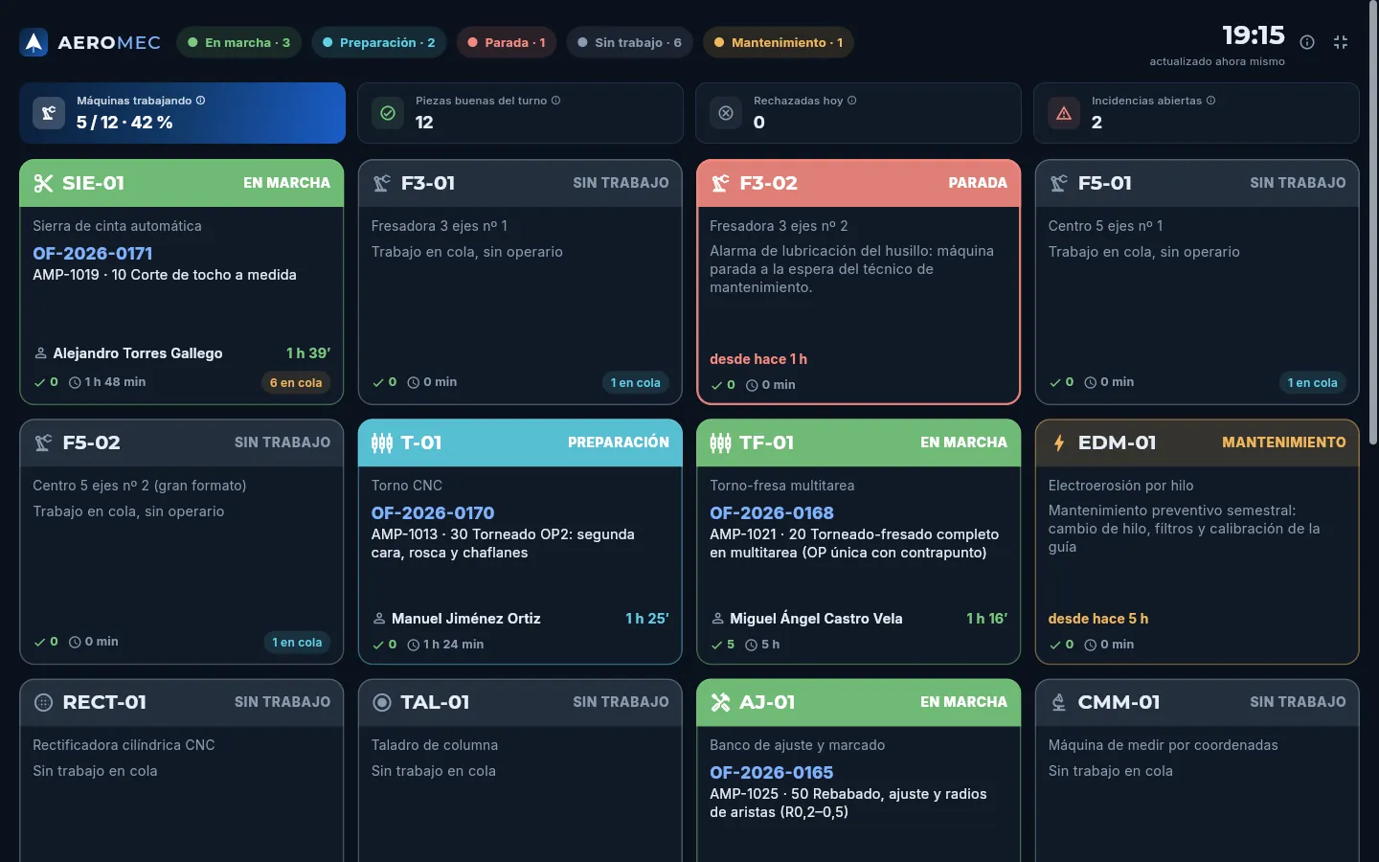Click the lathe icon on the T-01 card
Image resolution: width=1379 pixels, height=862 pixels.
(x=382, y=442)
